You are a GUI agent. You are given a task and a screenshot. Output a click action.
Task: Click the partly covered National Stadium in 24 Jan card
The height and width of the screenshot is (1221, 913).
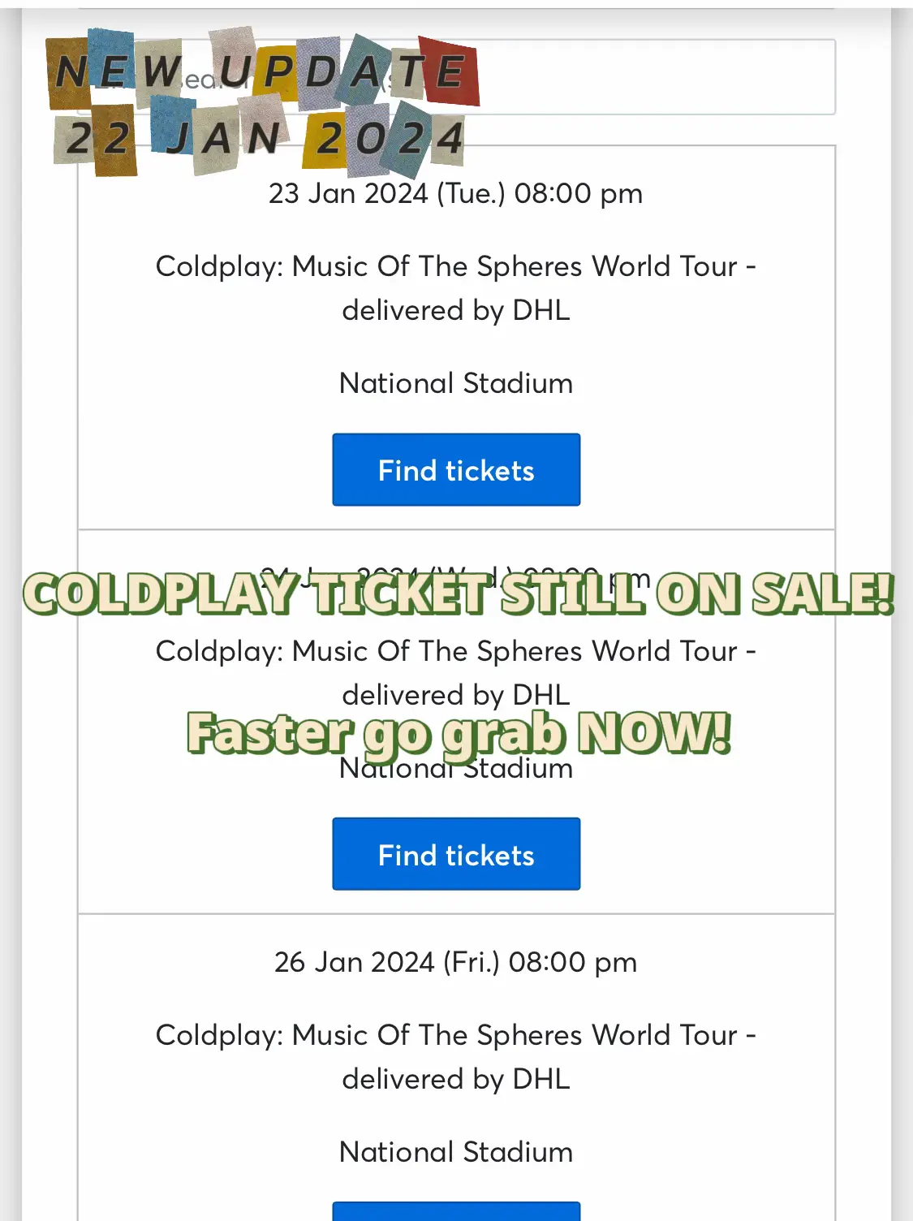coord(456,768)
